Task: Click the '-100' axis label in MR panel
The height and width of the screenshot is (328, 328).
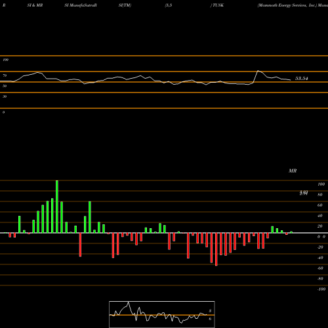Action: pyautogui.click(x=321, y=289)
